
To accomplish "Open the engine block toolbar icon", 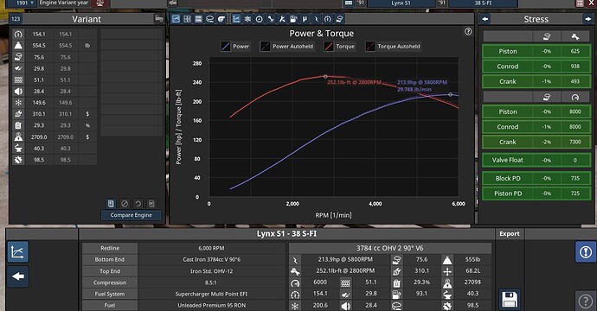I will (209, 19).
